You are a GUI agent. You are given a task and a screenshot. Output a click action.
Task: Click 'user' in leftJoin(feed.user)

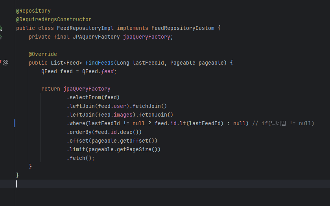pos(120,106)
